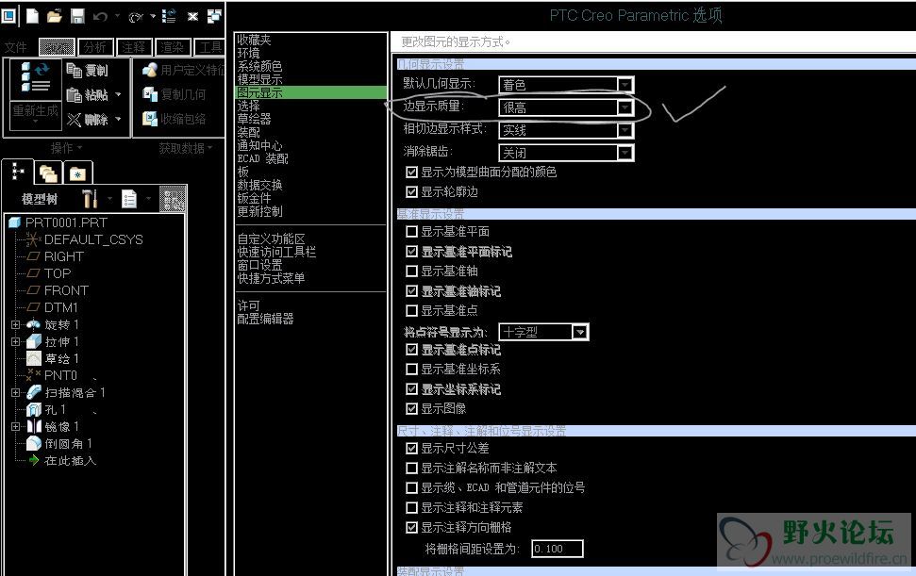
Task: Open 将点符号显示为 dropdown
Action: click(x=579, y=332)
